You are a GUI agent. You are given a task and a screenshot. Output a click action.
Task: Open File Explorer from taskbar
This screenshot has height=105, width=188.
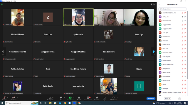point(50,103)
